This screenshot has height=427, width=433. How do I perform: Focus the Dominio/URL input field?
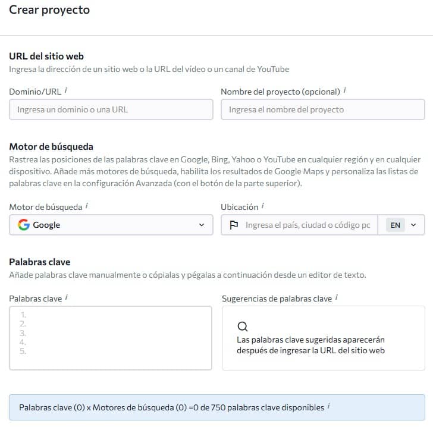point(111,109)
